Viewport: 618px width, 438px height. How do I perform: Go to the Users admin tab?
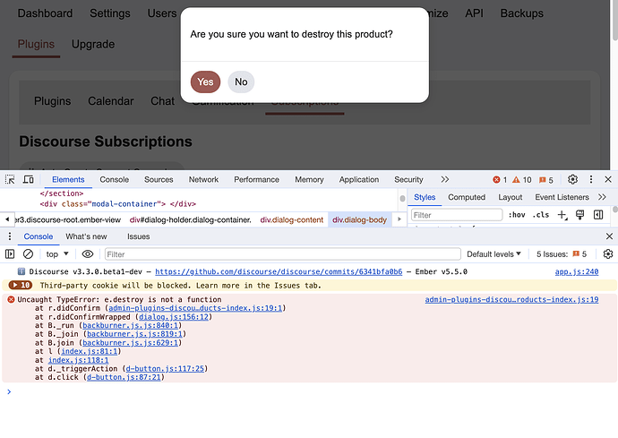162,13
